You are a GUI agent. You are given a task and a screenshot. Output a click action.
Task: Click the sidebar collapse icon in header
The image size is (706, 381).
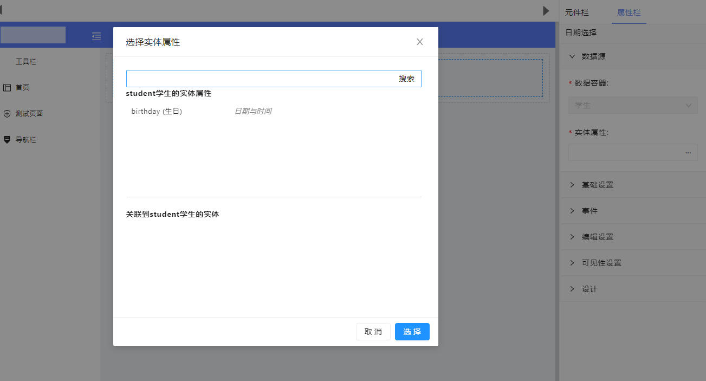(x=96, y=36)
